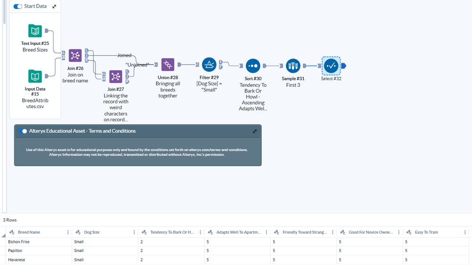Open Adapts Well To Apartment column options
The image size is (472, 269).
point(266,232)
